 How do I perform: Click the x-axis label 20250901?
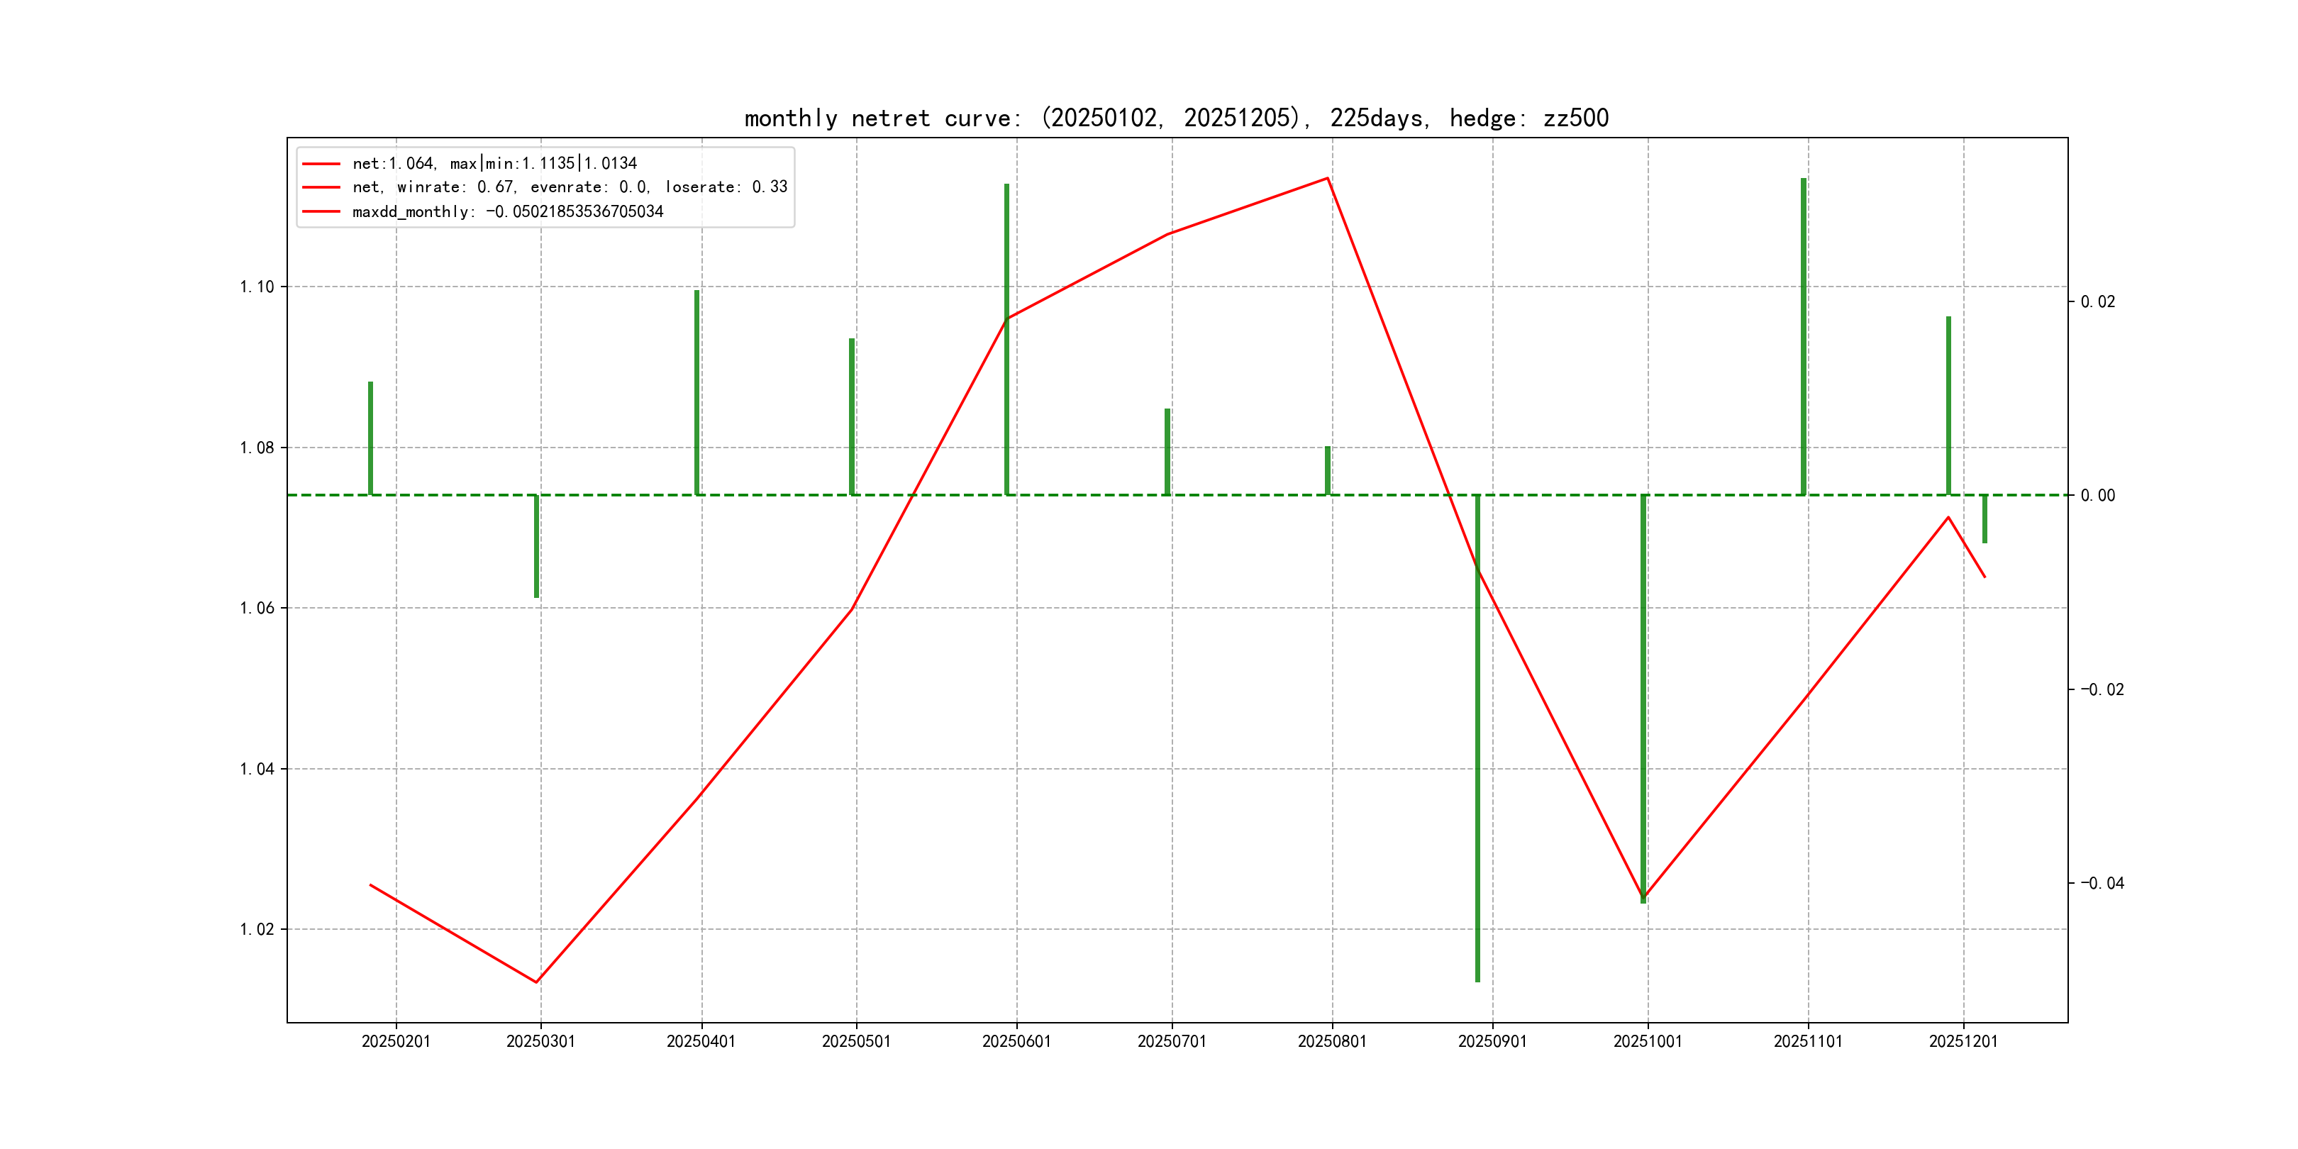[1492, 1041]
